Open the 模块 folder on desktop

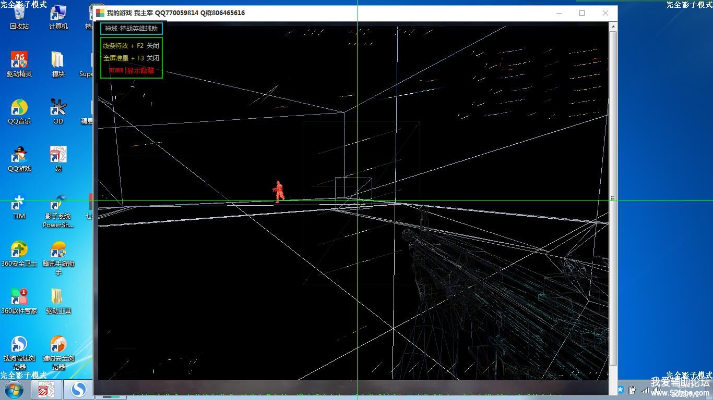58,65
